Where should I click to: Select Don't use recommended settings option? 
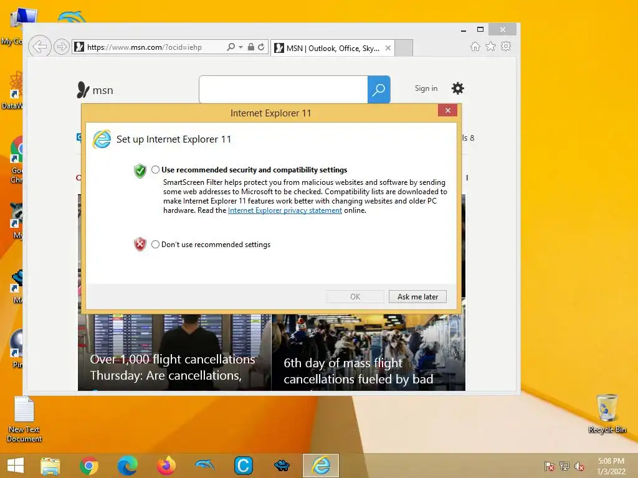pyautogui.click(x=155, y=244)
